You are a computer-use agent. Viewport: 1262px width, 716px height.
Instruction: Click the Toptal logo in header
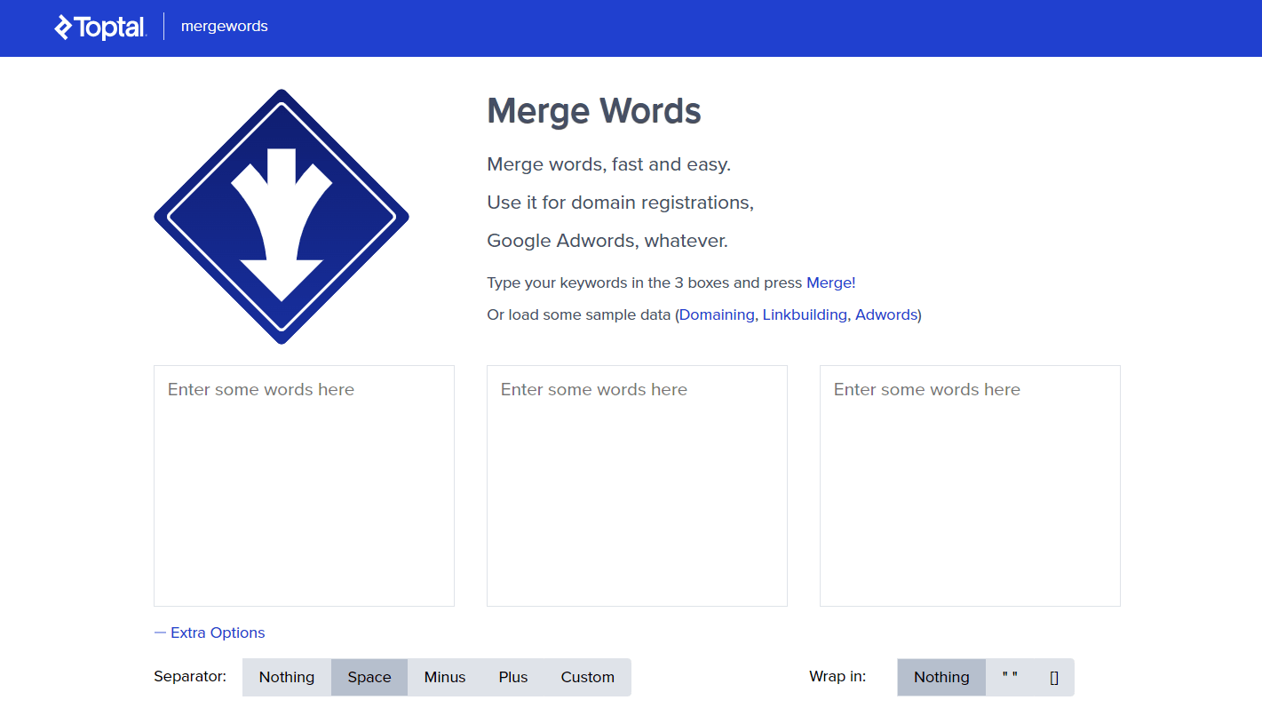(100, 28)
